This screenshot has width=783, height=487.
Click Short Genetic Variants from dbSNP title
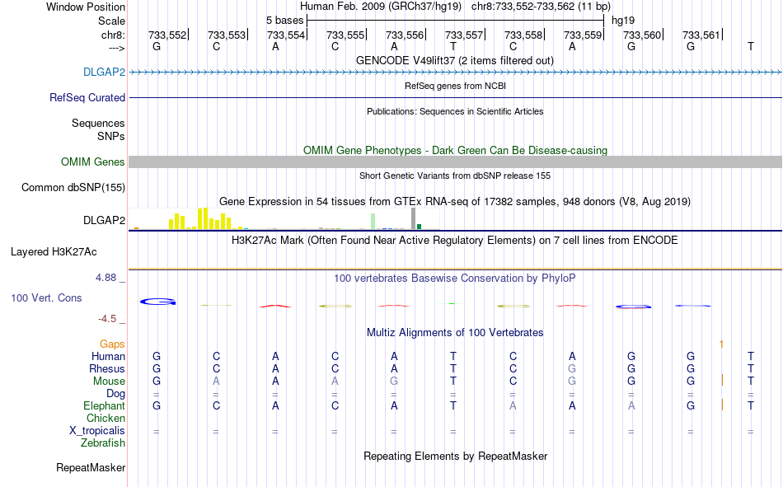[x=455, y=176]
